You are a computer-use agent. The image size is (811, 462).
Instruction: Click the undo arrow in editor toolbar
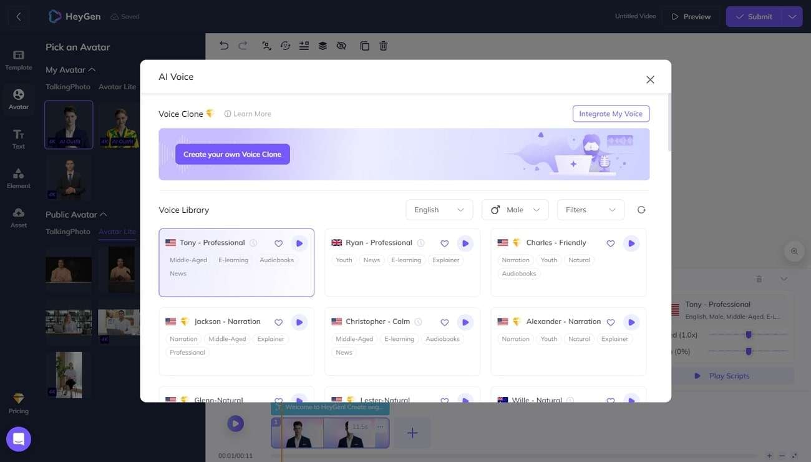pos(224,46)
